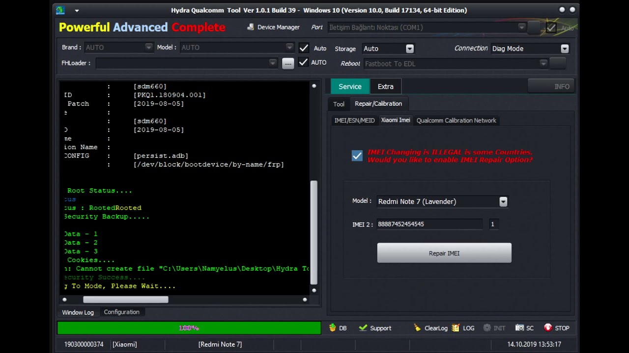Open the Redmi Note 7 (Lavender) model dropdown
The height and width of the screenshot is (353, 629).
tap(503, 202)
